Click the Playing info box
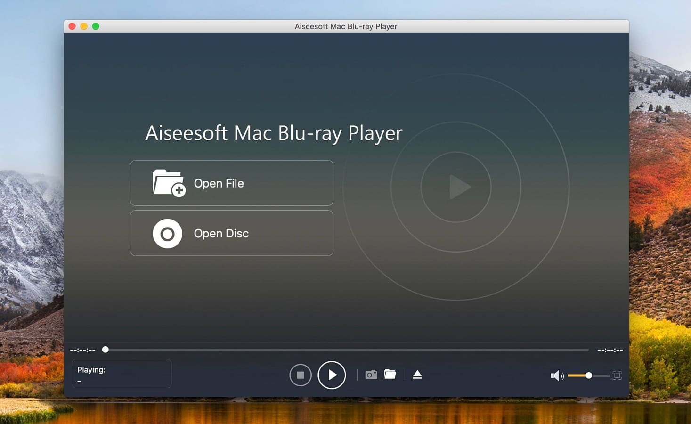Viewport: 691px width, 424px height. pyautogui.click(x=122, y=374)
